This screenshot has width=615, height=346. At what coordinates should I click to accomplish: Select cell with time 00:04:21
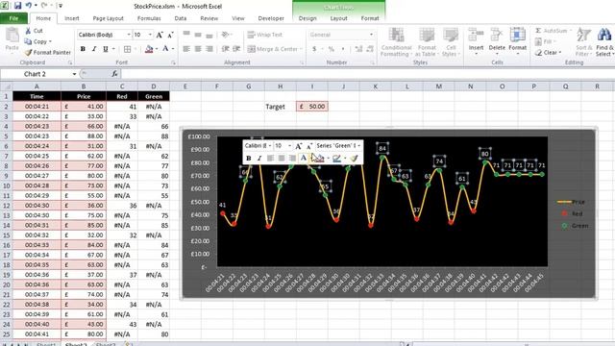tap(37, 107)
